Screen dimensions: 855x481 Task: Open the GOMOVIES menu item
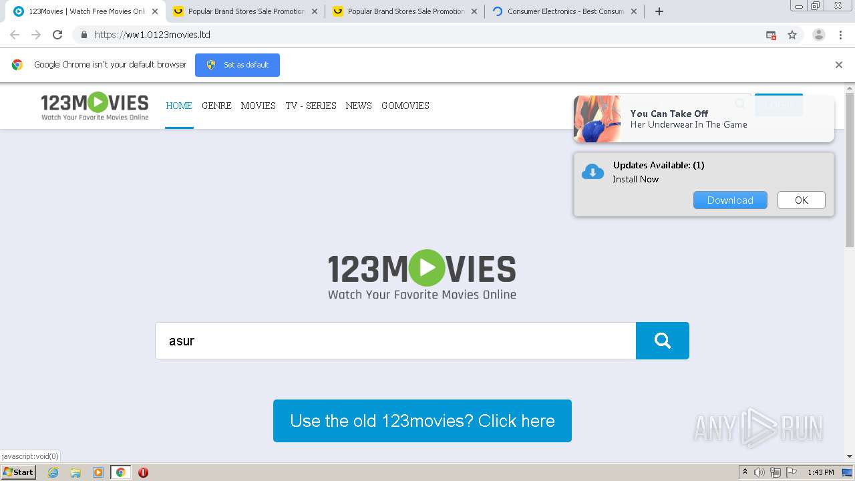(405, 106)
